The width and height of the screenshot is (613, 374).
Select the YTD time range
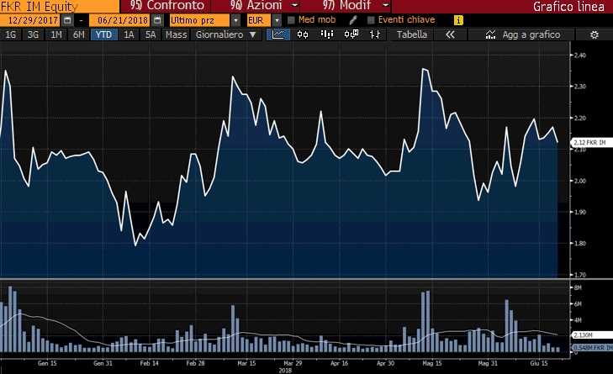103,34
